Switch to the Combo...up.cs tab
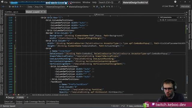This screenshot has height=108, width=192. click(x=12, y=12)
